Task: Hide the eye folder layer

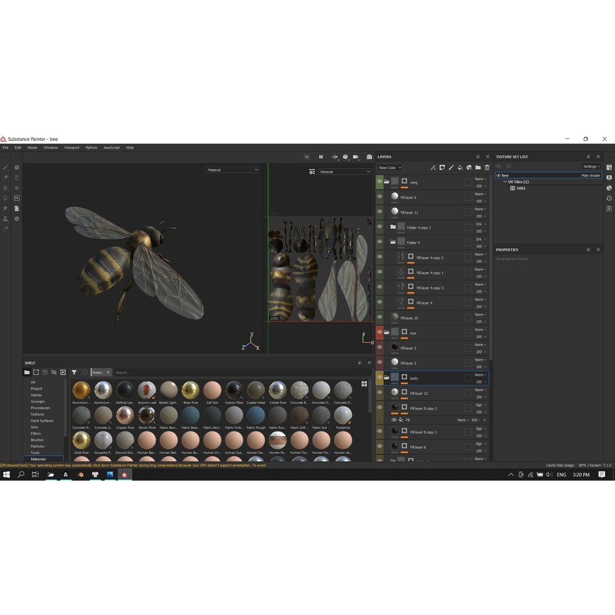Action: (x=379, y=332)
